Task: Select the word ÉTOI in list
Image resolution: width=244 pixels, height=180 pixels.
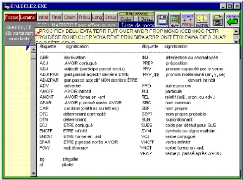Action: [x=178, y=37]
